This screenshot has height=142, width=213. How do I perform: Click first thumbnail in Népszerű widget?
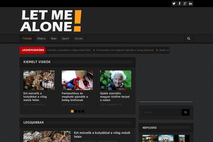pyautogui.click(x=150, y=138)
